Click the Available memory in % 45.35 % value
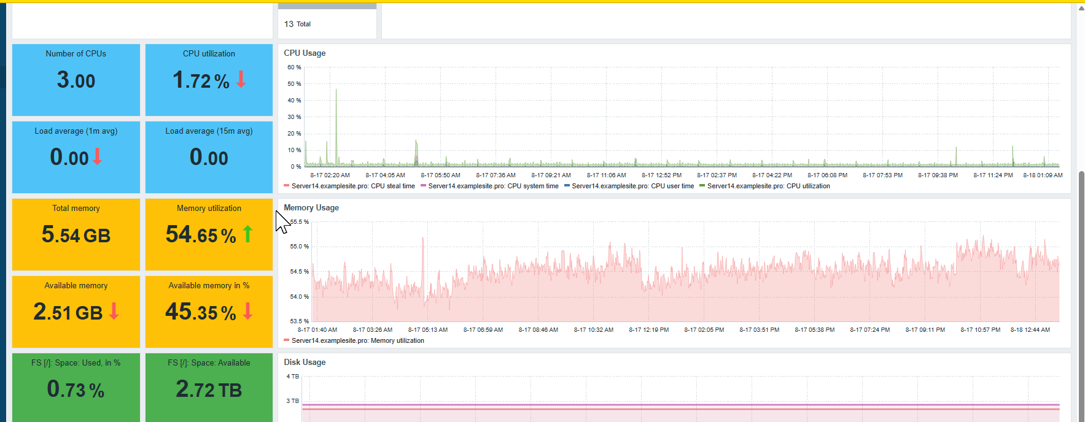The image size is (1085, 422). point(201,312)
